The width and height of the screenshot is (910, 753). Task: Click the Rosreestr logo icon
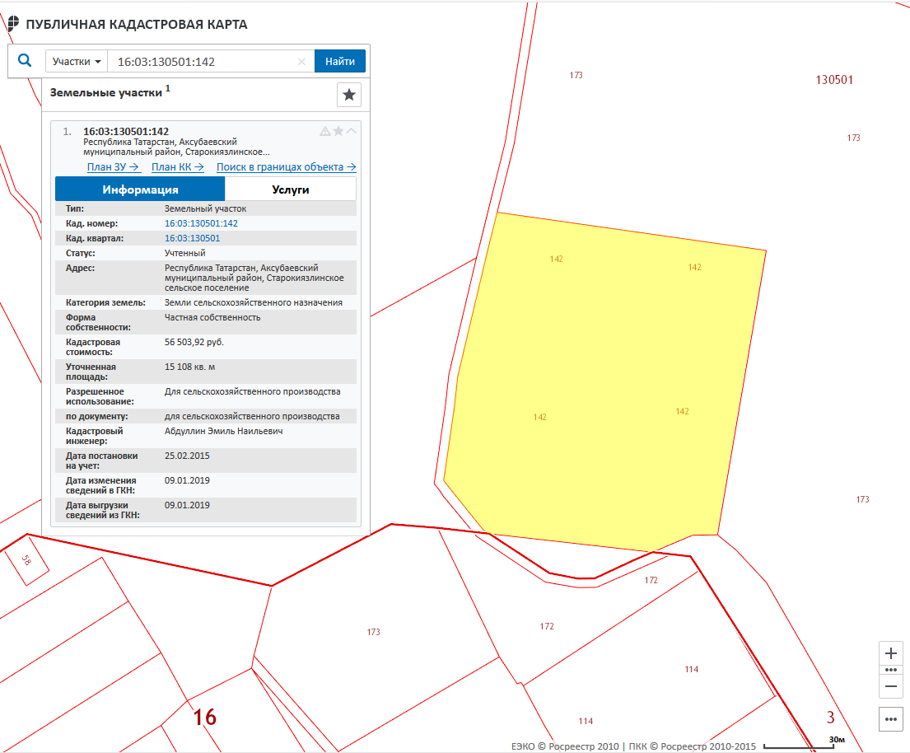tap(13, 24)
